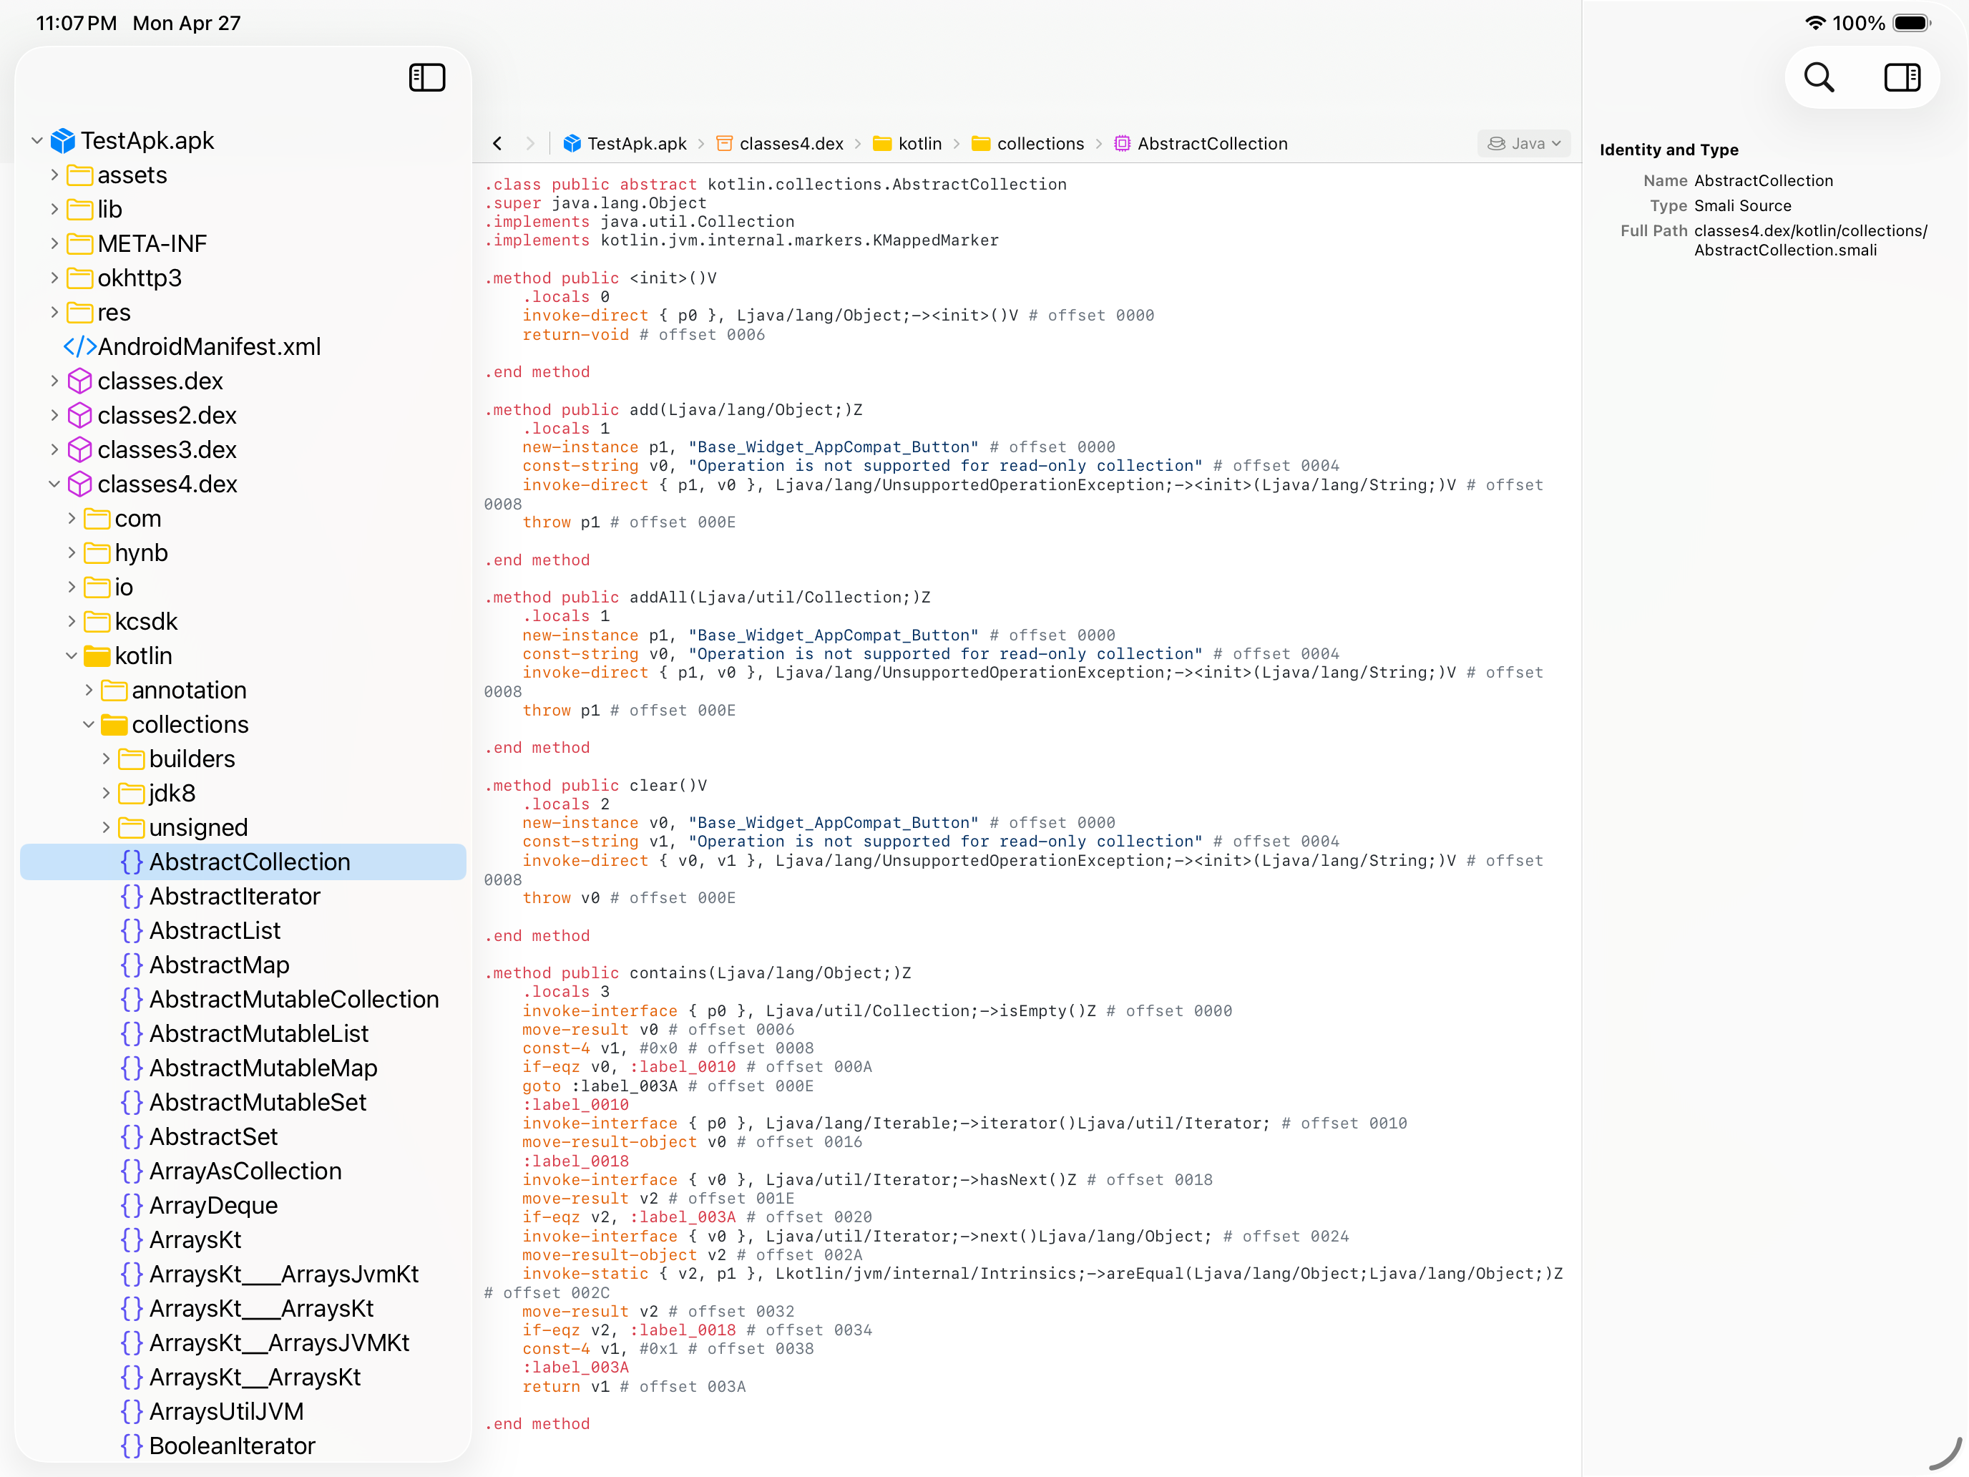
Task: Click the BooleanIterator braces icon
Action: pos(132,1446)
